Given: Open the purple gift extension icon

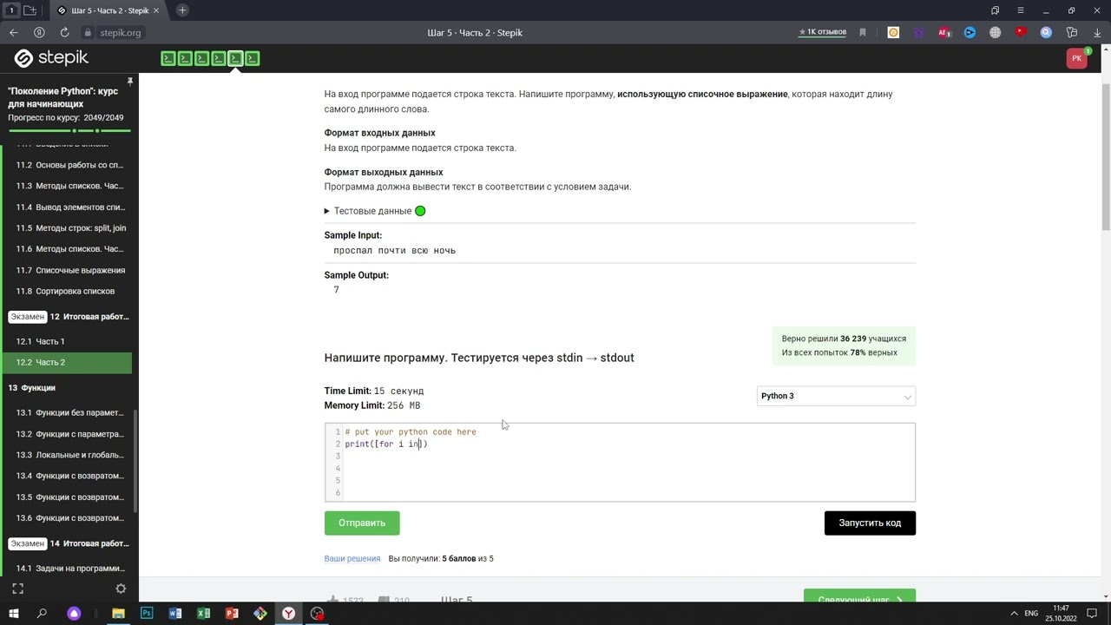Looking at the screenshot, I should pyautogui.click(x=919, y=32).
